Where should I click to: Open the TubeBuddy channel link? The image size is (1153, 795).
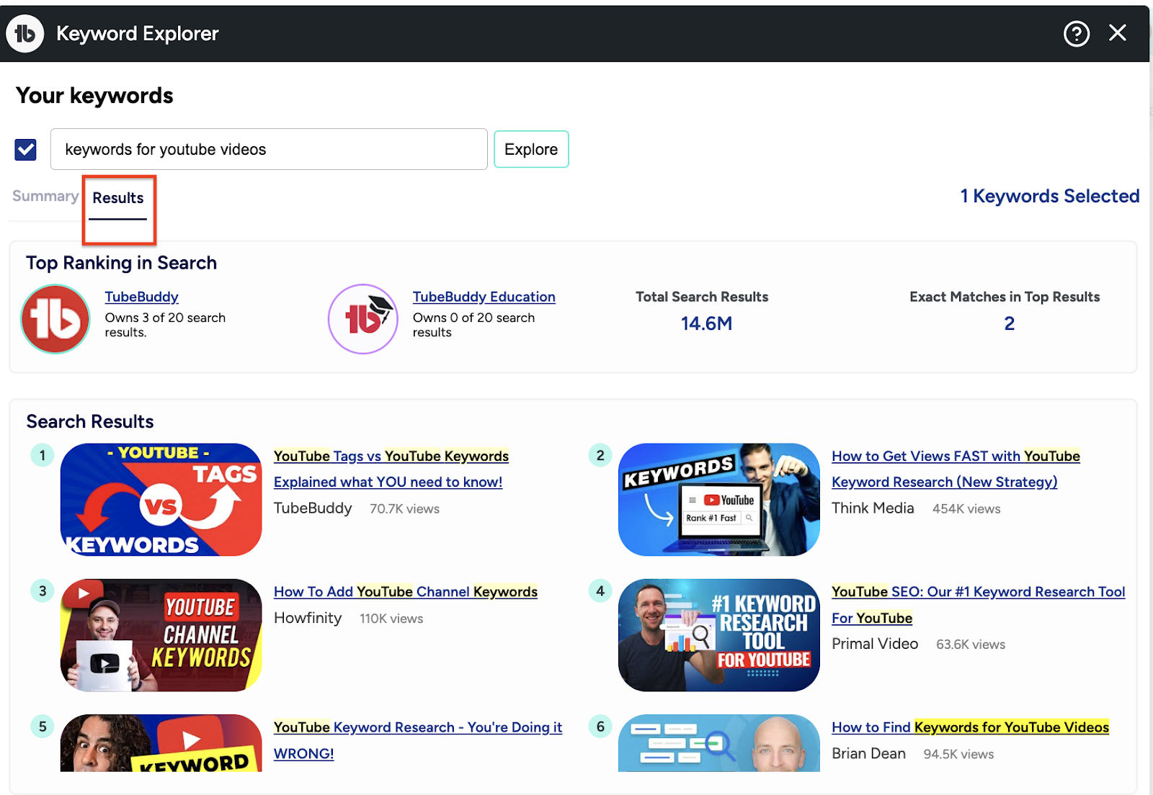pyautogui.click(x=142, y=297)
